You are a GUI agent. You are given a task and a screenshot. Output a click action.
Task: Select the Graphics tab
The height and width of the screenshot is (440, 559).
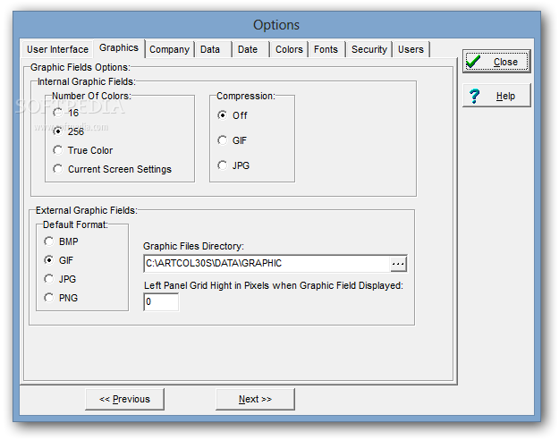pos(119,47)
